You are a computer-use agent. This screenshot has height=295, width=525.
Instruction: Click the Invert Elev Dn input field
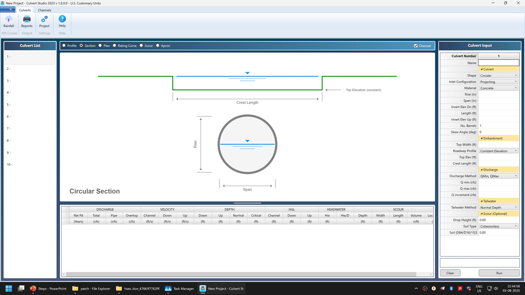click(x=499, y=107)
